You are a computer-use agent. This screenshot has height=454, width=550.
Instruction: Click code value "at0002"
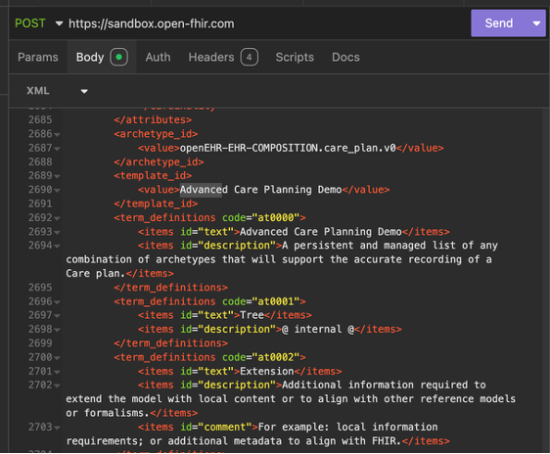pos(276,357)
